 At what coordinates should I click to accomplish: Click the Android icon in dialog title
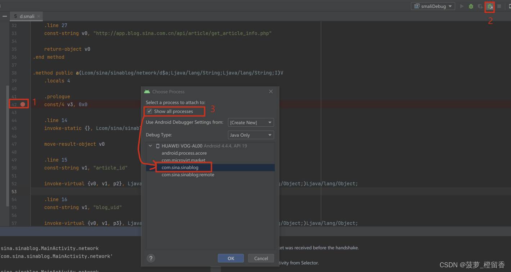coord(147,92)
